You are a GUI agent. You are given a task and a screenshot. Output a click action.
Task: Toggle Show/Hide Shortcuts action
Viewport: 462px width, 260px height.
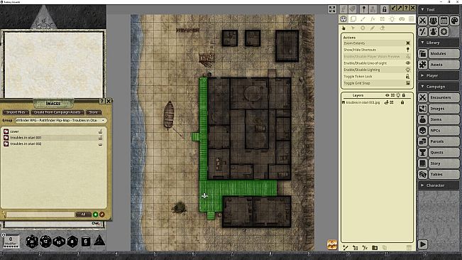coord(377,50)
